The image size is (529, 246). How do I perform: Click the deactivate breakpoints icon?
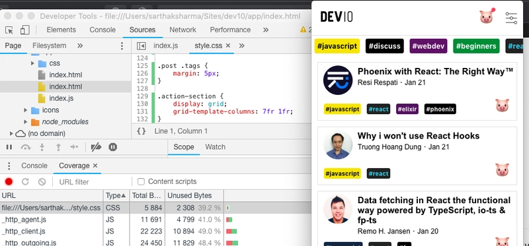pos(96,147)
